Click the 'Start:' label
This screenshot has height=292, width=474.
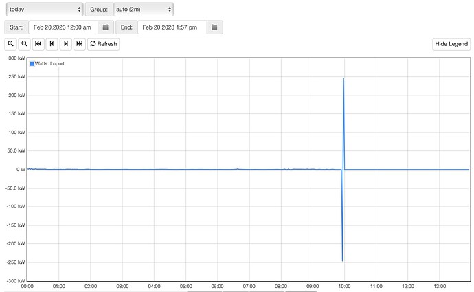pyautogui.click(x=16, y=27)
